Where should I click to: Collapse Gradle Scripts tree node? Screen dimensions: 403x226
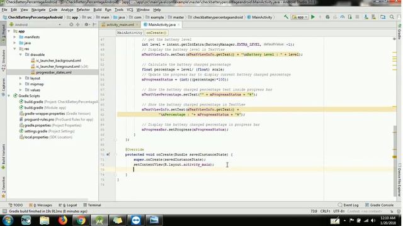[x=9, y=96]
